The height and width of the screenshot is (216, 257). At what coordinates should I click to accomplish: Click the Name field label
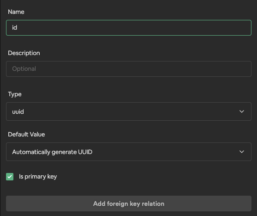(x=16, y=12)
